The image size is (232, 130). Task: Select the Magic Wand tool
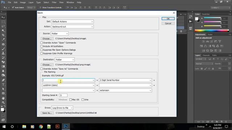click(x=3, y=31)
